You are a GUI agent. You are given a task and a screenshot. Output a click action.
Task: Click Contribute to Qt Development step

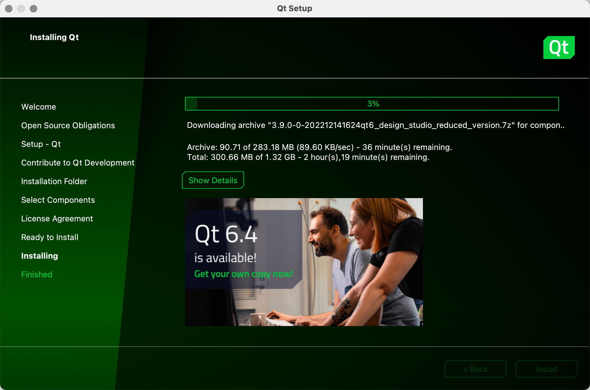(78, 162)
